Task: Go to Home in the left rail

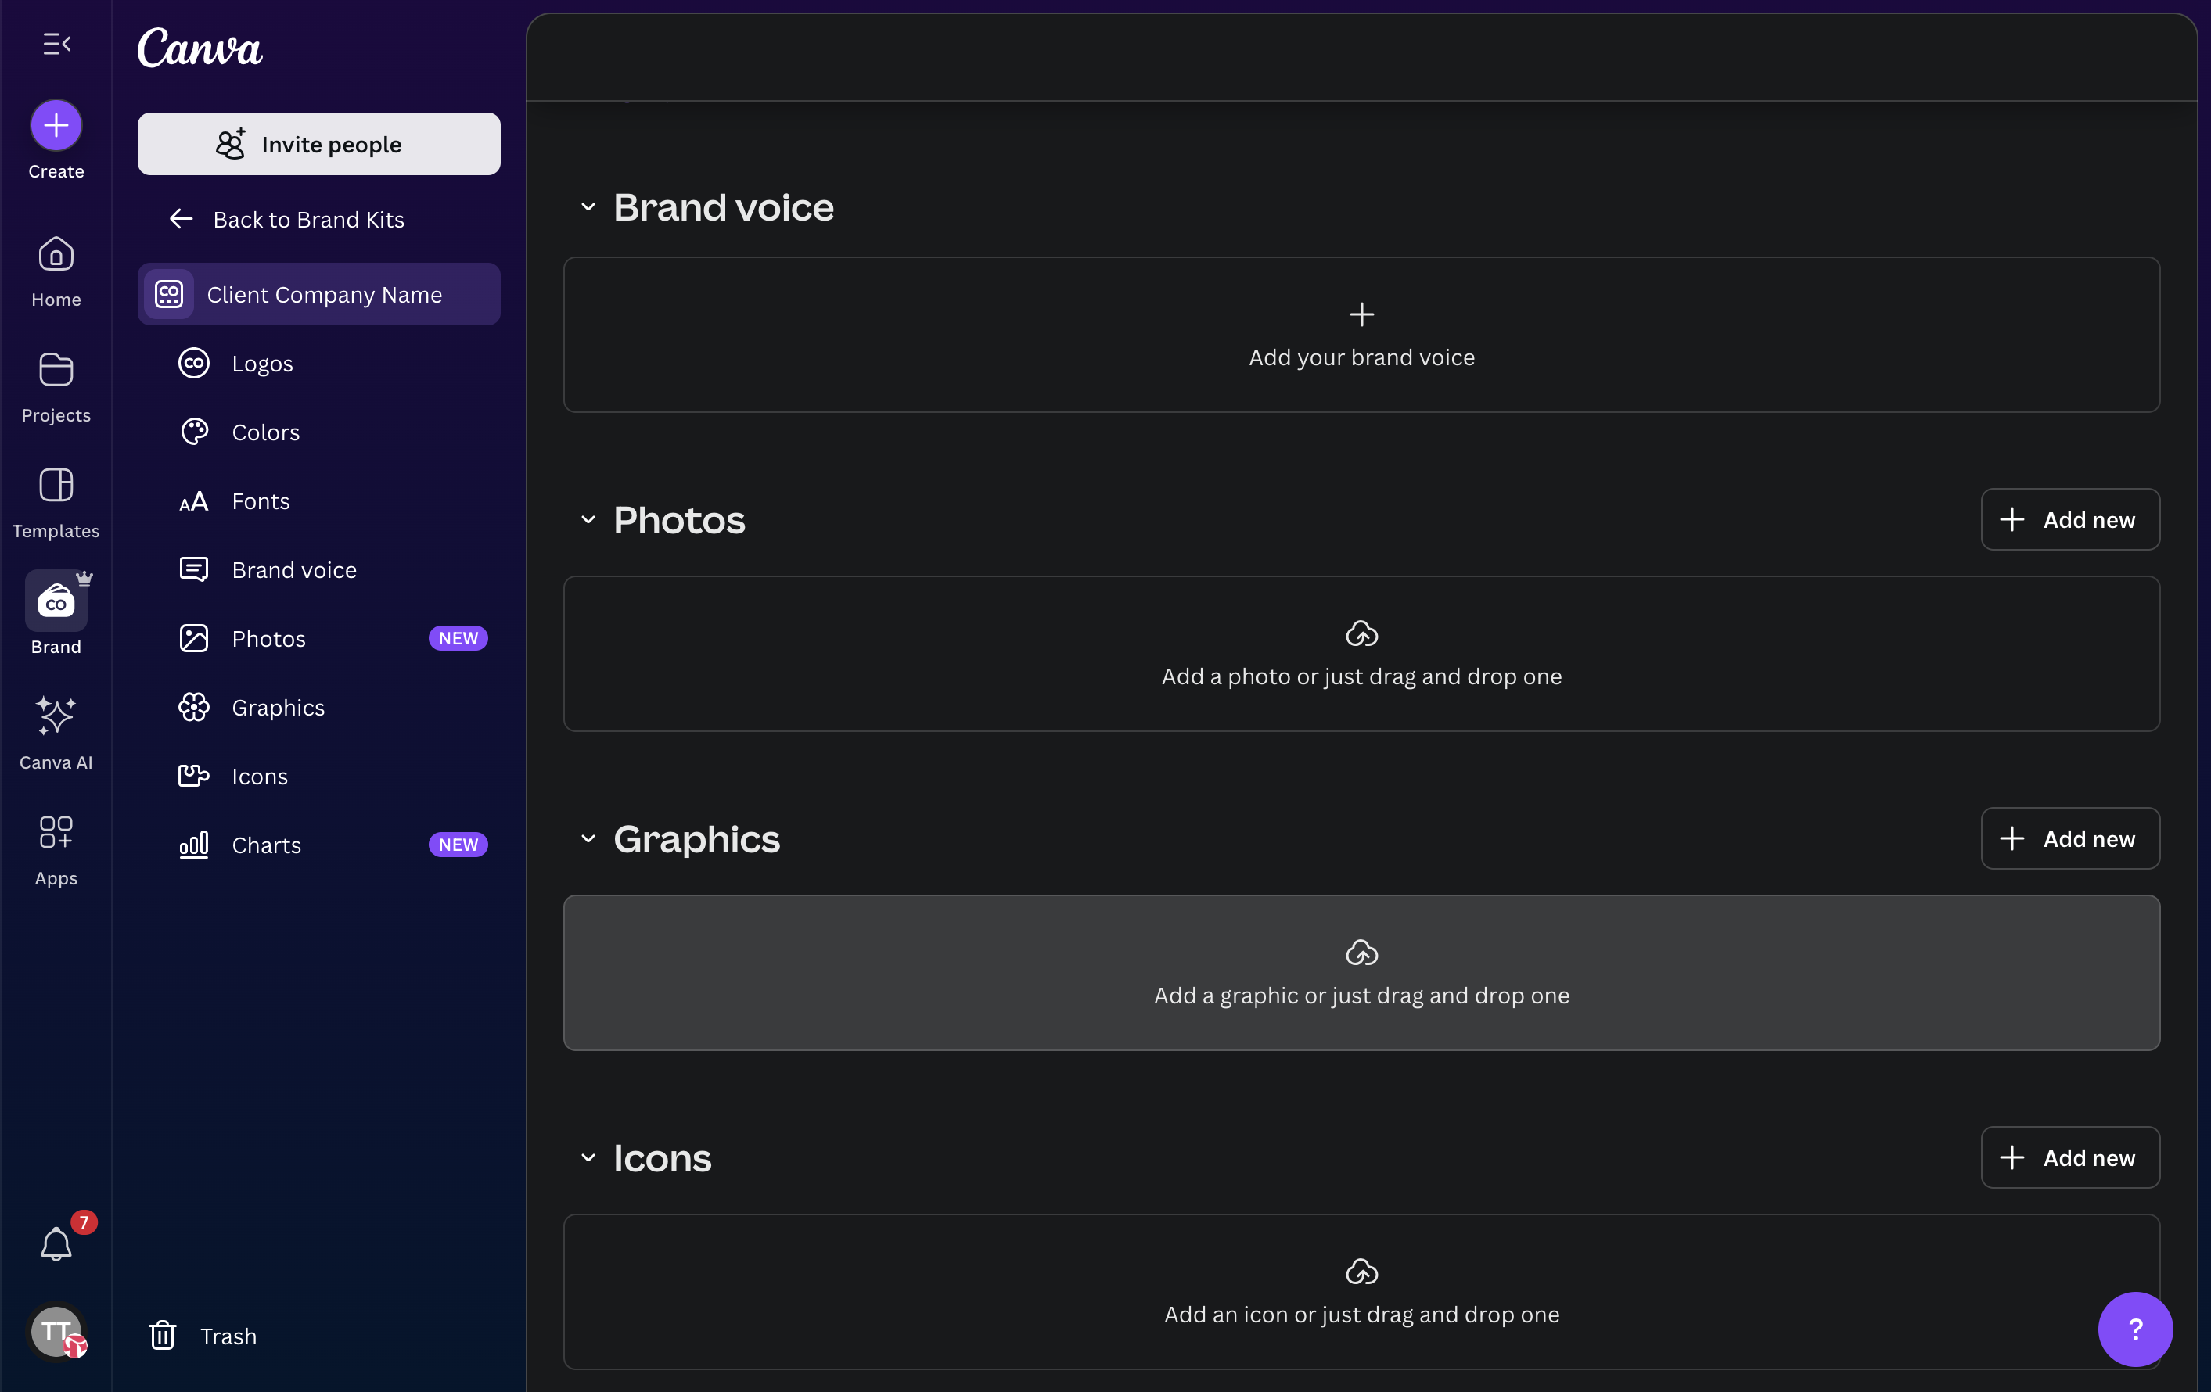Action: pyautogui.click(x=56, y=271)
